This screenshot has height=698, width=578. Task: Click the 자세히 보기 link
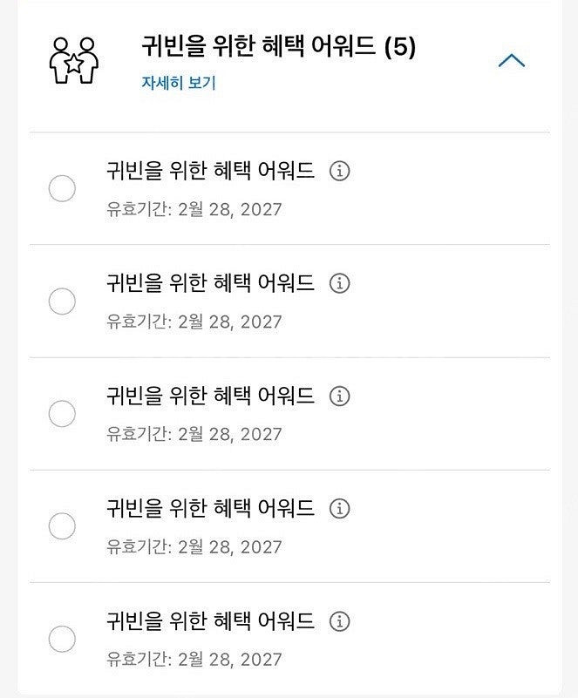(178, 84)
